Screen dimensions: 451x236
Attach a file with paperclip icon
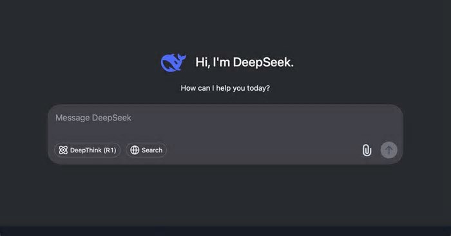click(367, 150)
